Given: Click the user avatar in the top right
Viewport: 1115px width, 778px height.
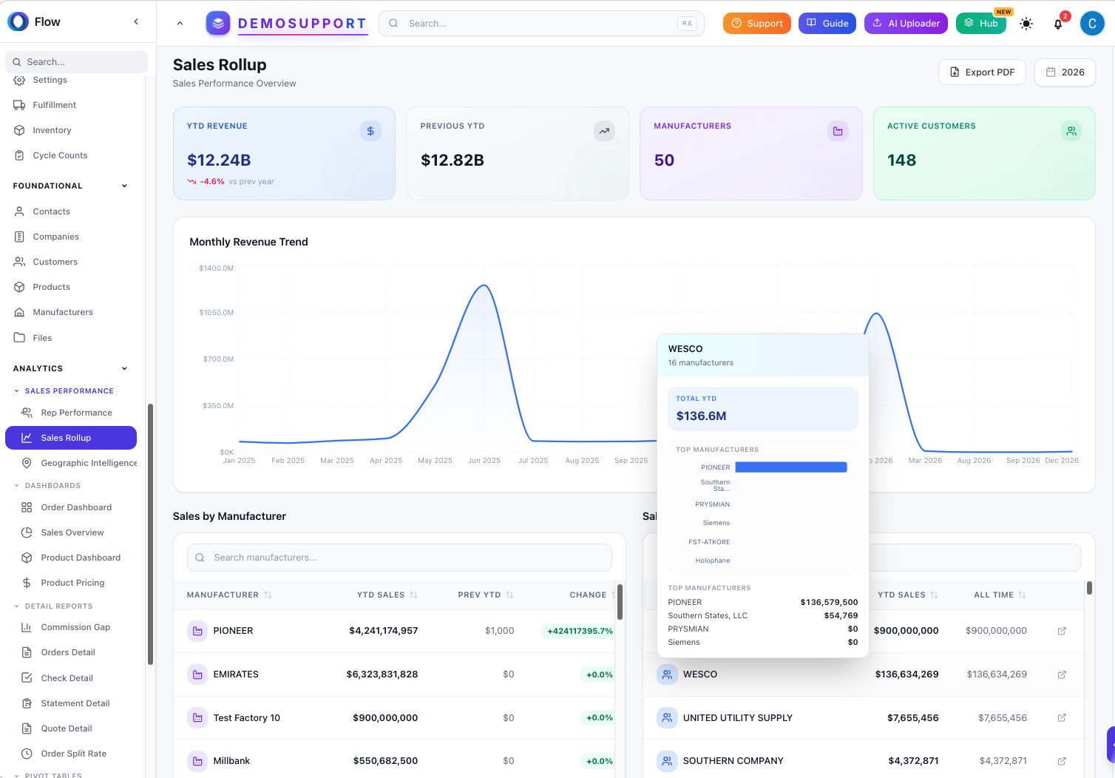Looking at the screenshot, I should (1092, 23).
